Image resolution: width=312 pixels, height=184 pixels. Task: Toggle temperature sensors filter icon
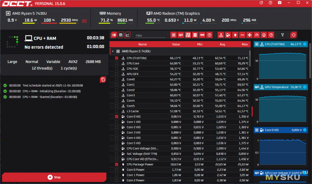click(221, 35)
